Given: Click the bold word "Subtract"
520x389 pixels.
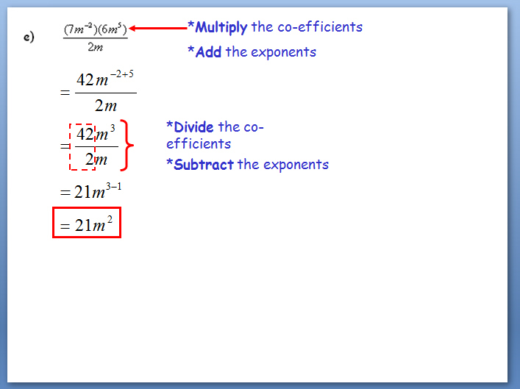Looking at the screenshot, I should point(204,164).
